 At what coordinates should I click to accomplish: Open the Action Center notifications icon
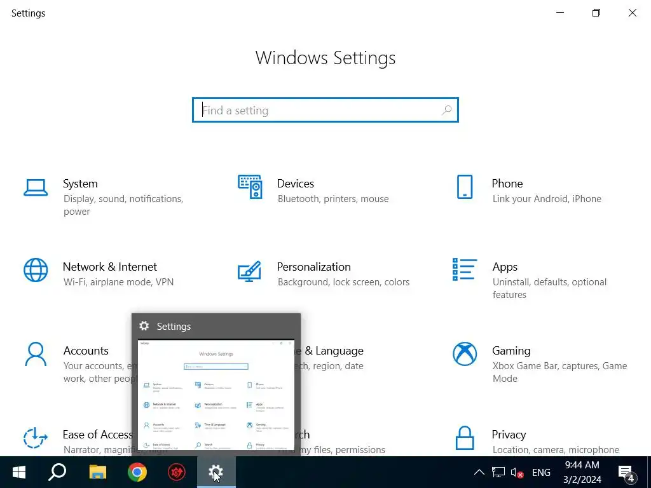click(626, 473)
